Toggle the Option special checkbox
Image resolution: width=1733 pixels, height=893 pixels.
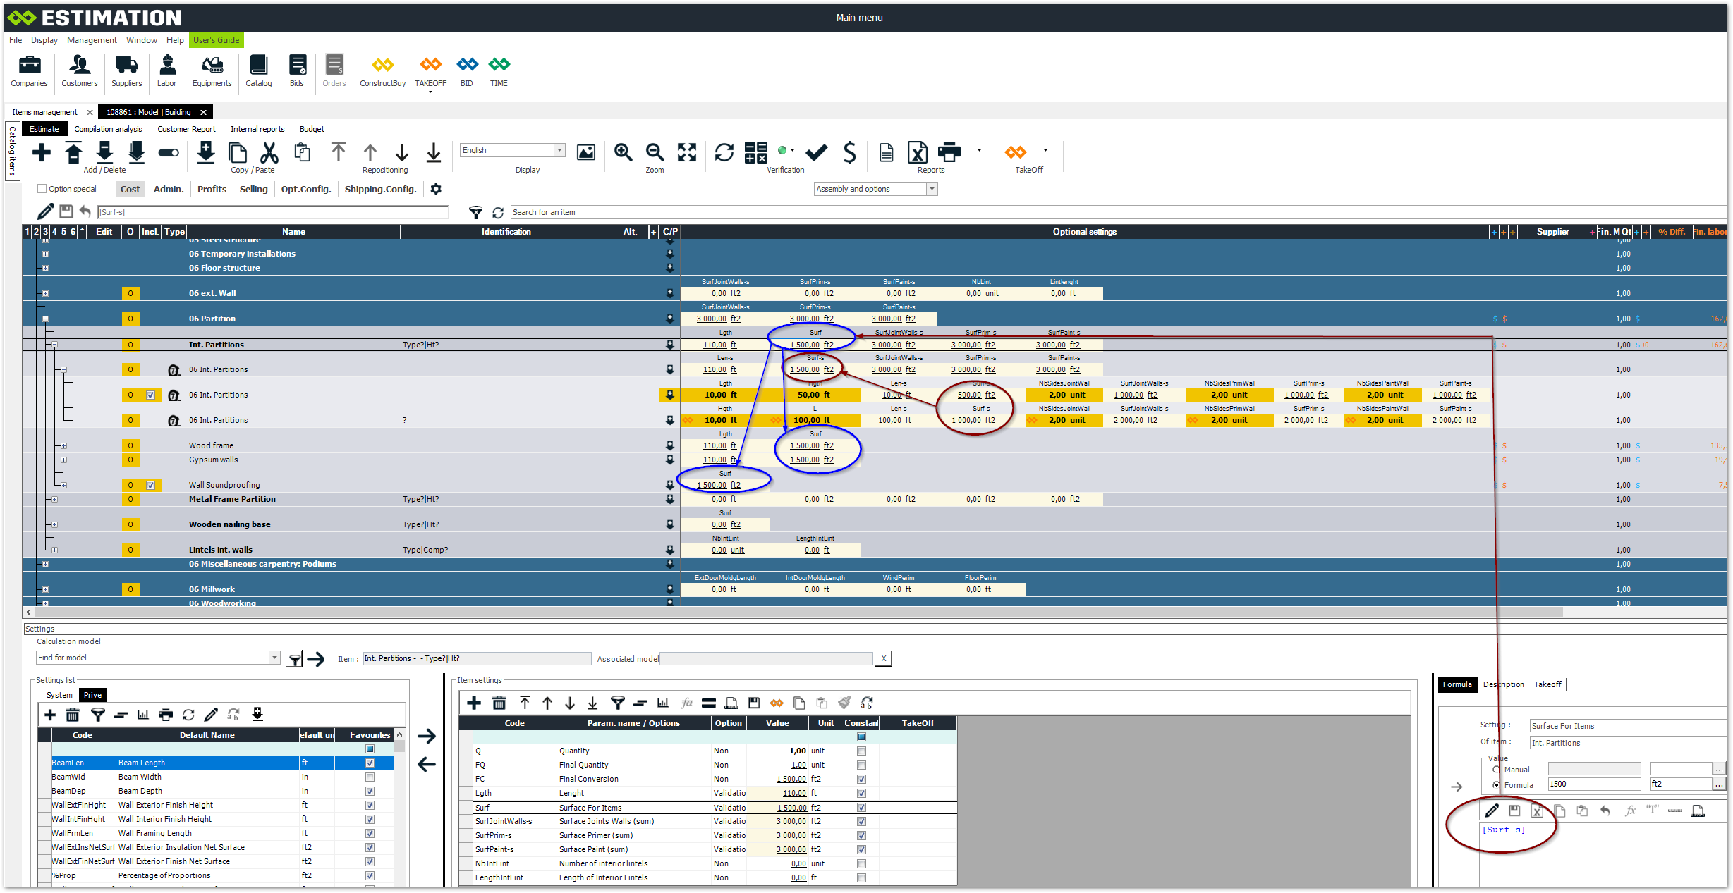[x=42, y=189]
